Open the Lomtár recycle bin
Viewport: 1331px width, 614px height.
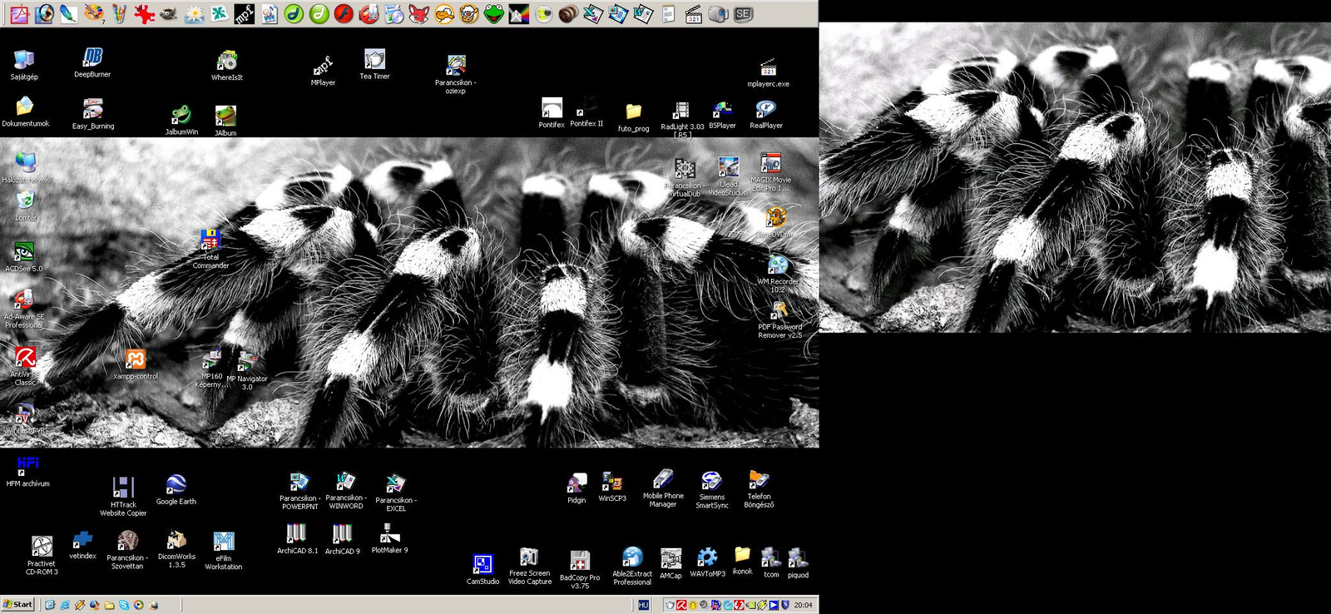[25, 205]
